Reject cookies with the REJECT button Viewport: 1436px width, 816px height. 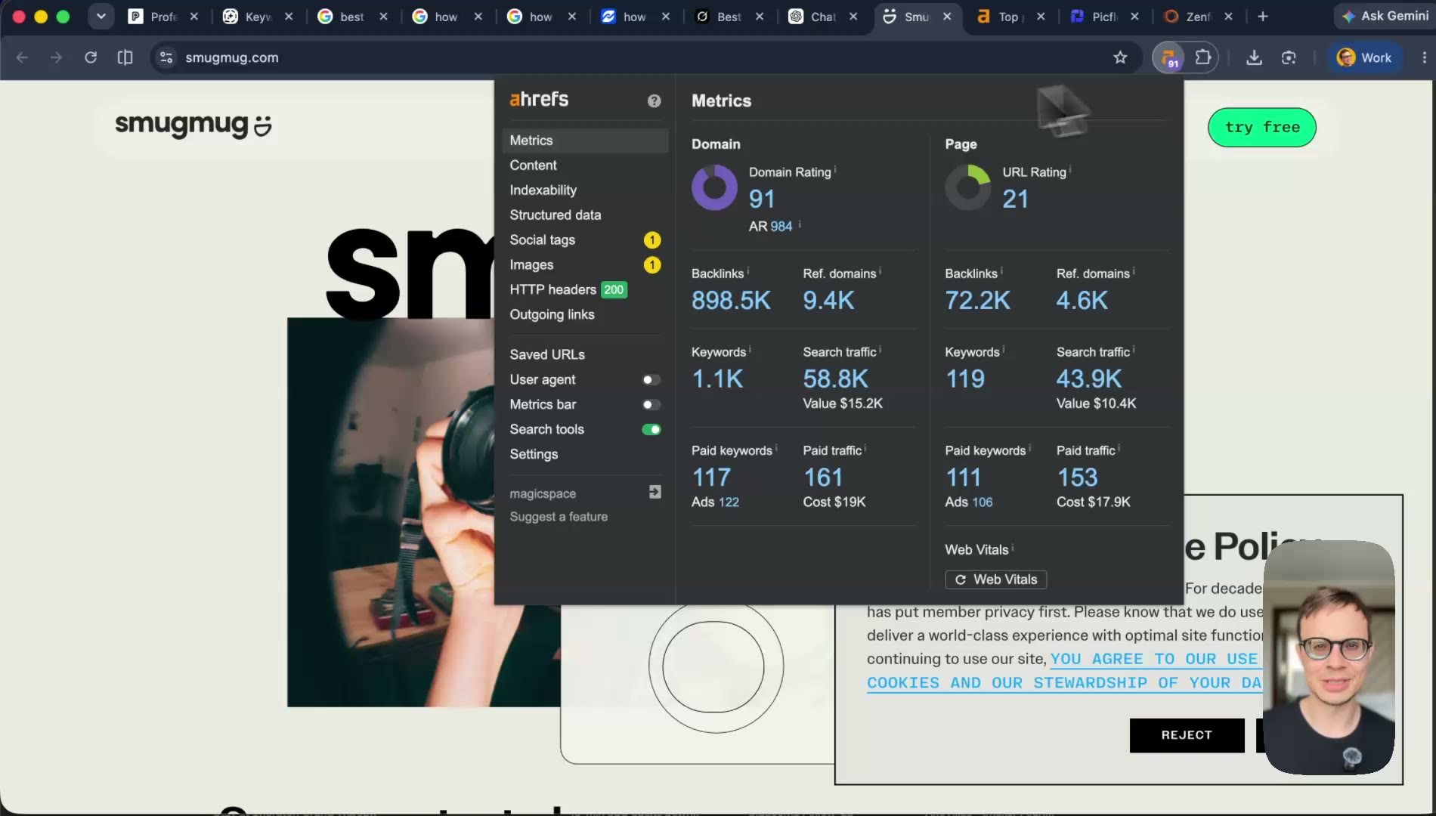tap(1187, 735)
